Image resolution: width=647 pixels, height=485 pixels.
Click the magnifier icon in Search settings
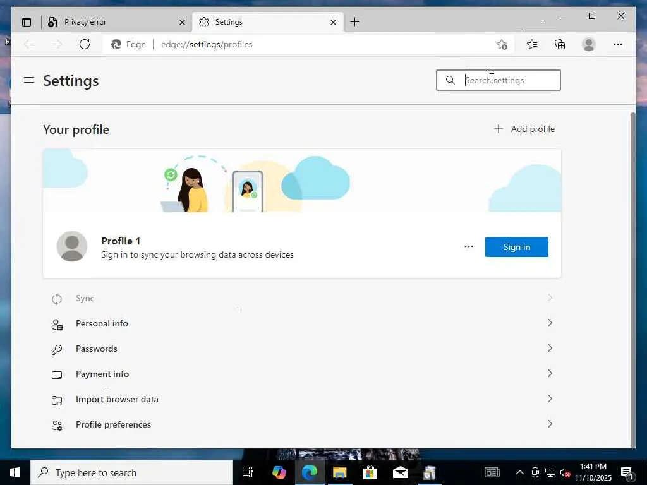[450, 80]
